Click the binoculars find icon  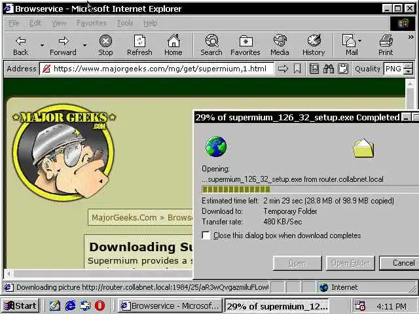point(329,69)
